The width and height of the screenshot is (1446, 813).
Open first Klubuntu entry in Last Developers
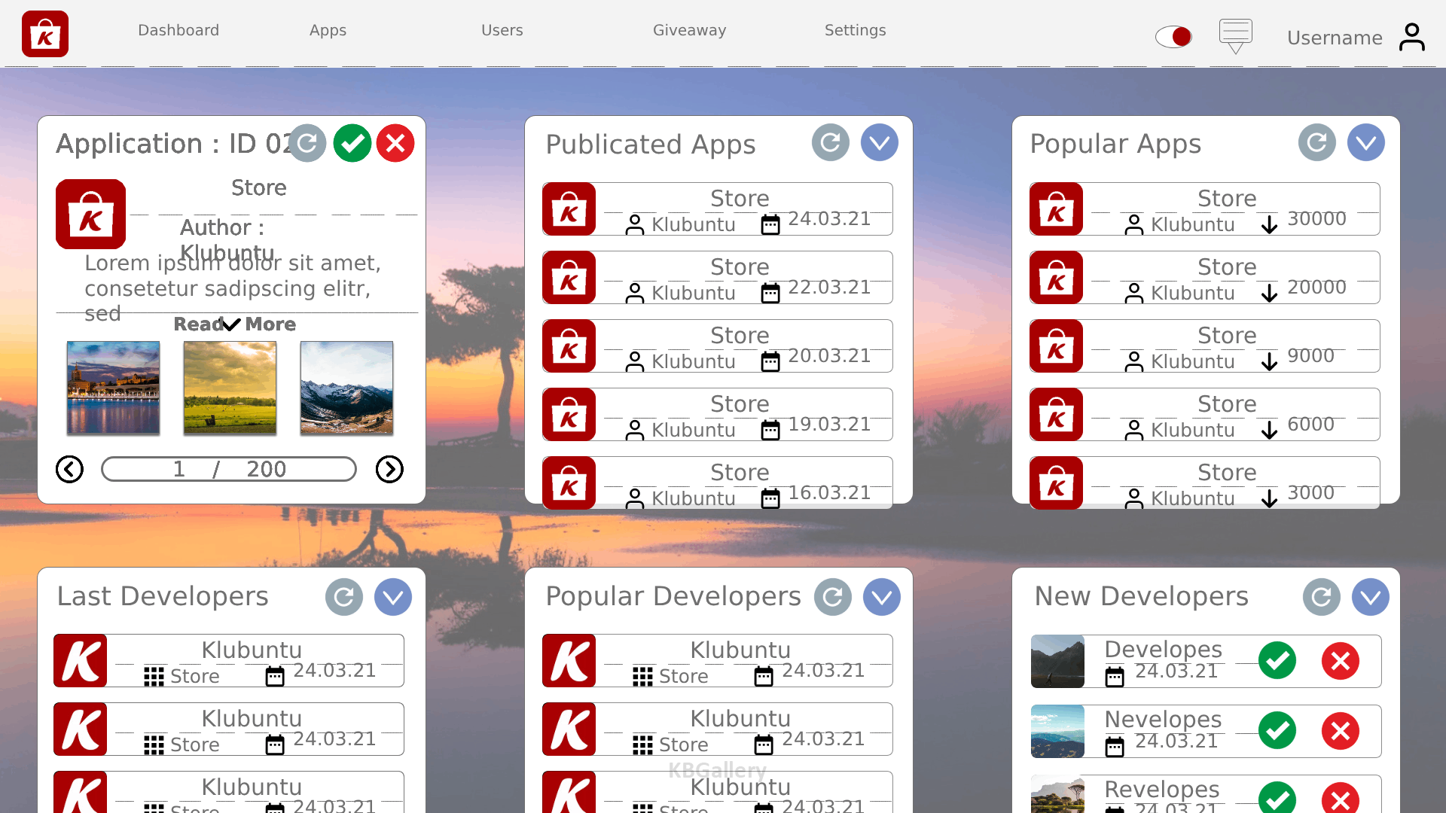click(229, 661)
